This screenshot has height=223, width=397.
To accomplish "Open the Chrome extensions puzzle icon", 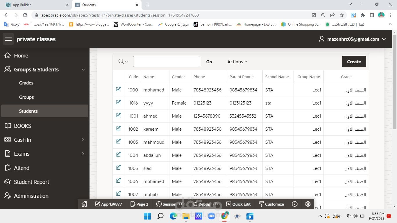I will click(362, 15).
